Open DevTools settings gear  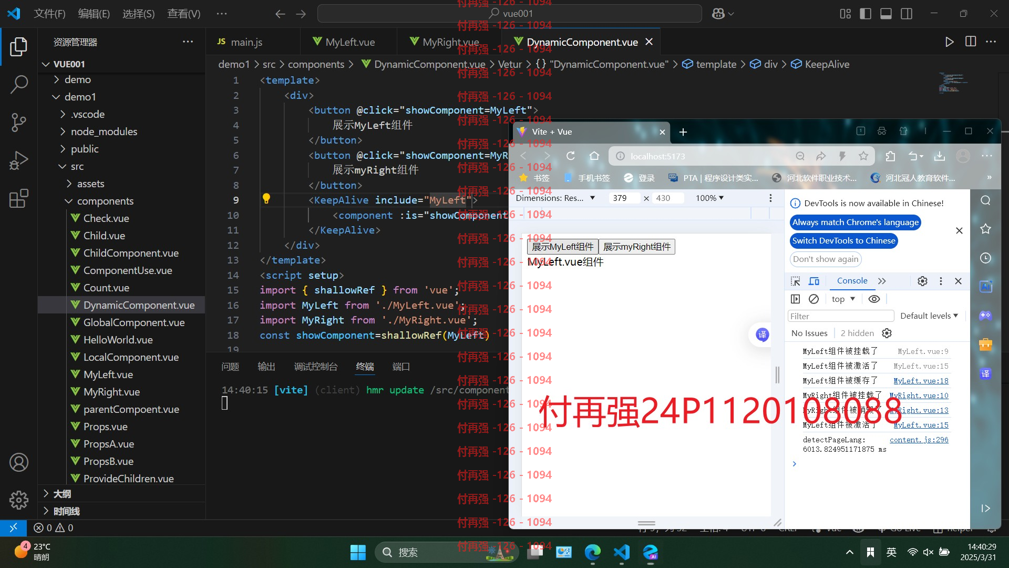[x=922, y=281]
